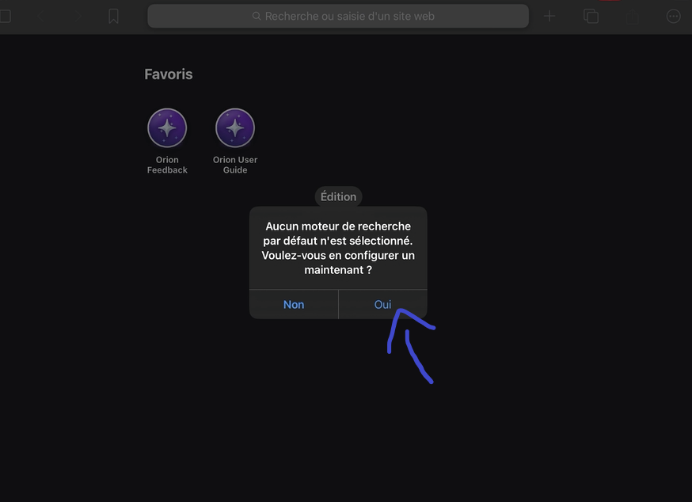Dismiss the search engine prompt with Non
The height and width of the screenshot is (502, 692).
click(x=294, y=305)
